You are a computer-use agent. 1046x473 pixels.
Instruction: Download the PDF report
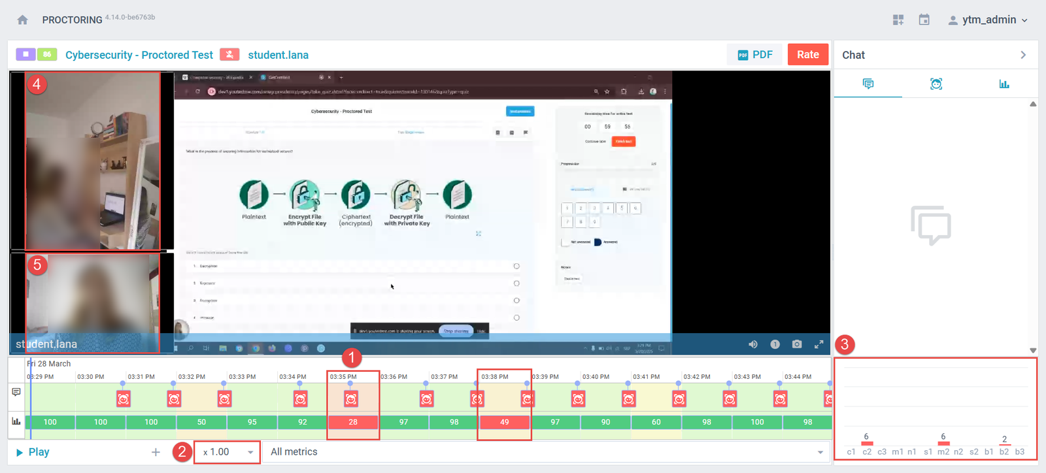coord(754,55)
